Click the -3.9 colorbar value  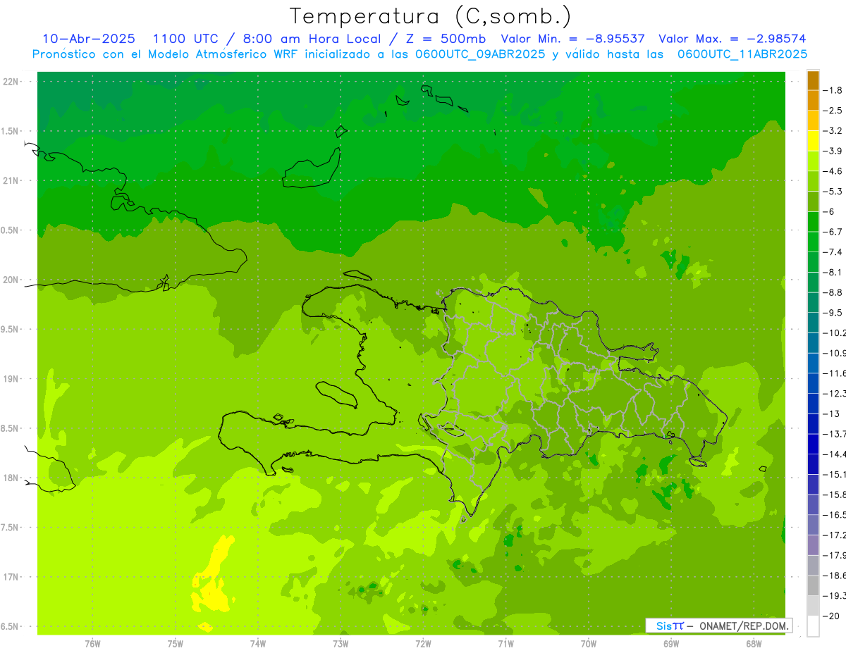click(x=834, y=151)
